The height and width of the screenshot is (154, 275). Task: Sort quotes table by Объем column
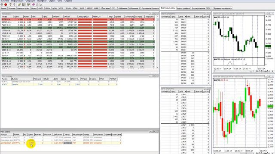coord(70,17)
